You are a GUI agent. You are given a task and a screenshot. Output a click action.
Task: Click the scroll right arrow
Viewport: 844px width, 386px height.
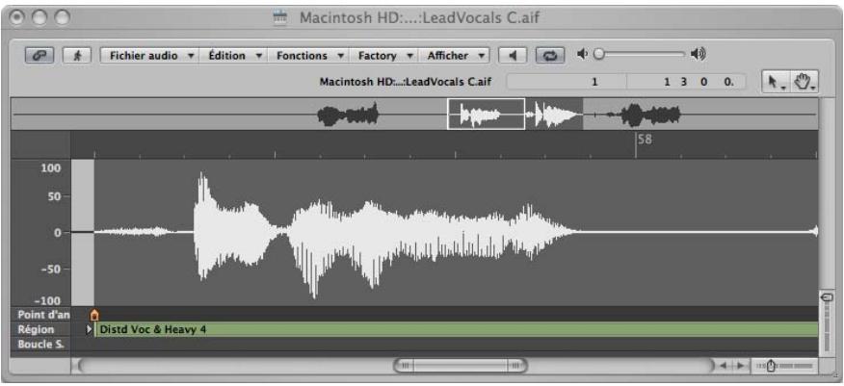741,366
